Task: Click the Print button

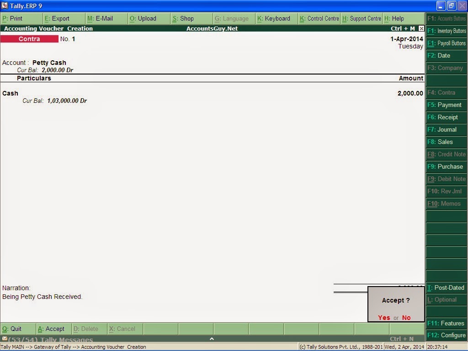Action: click(21, 18)
